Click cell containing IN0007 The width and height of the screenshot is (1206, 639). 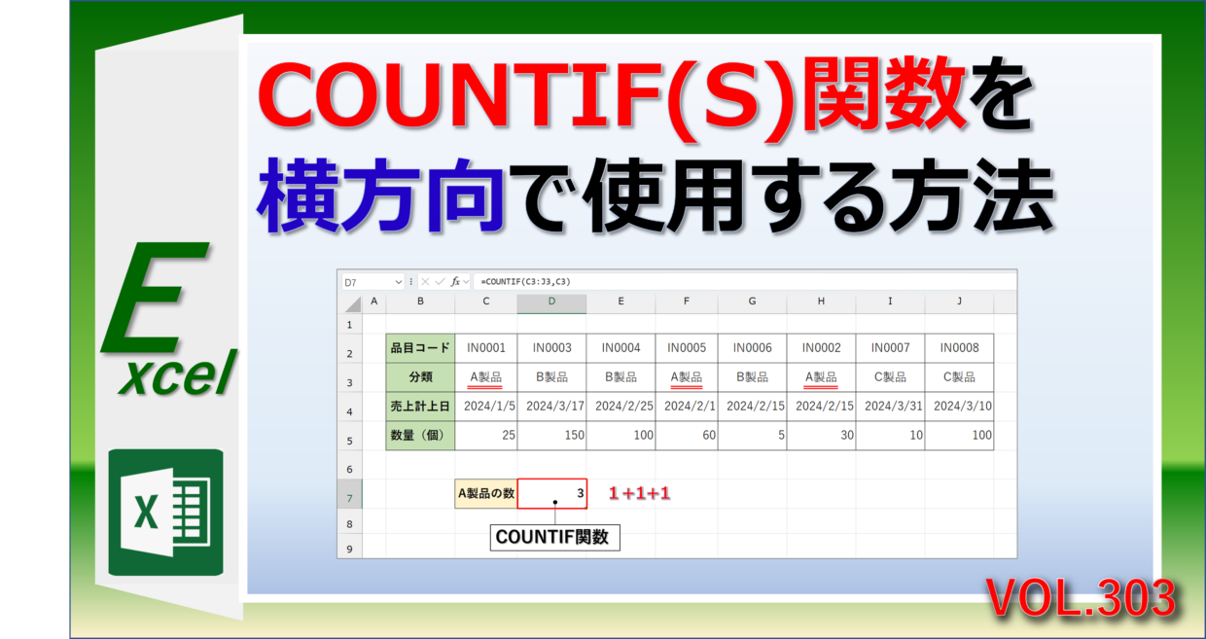[890, 348]
